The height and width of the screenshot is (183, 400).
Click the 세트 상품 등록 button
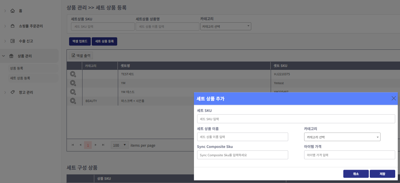point(104,41)
